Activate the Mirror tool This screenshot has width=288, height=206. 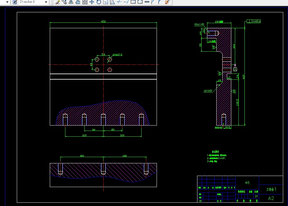pos(71,2)
